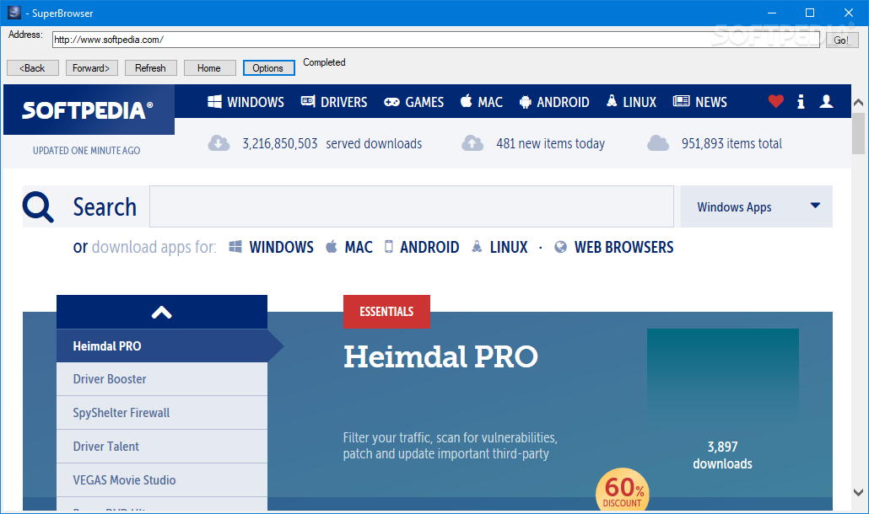869x514 pixels.
Task: Click the scrollbar up arrow
Action: 859,102
